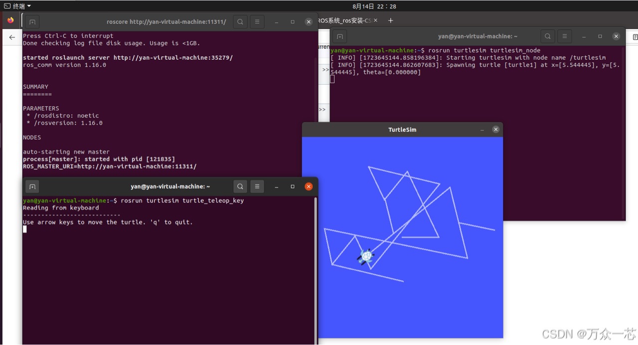The height and width of the screenshot is (345, 638).
Task: Close the TurtleSim window
Action: [x=495, y=130]
